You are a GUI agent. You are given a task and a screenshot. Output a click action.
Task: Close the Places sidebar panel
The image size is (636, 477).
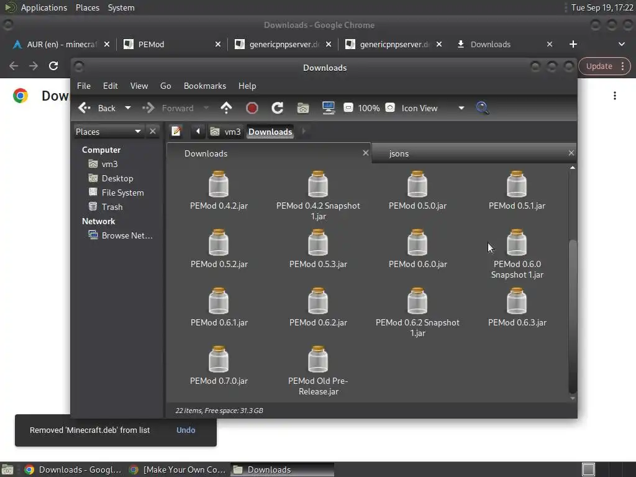(x=153, y=132)
